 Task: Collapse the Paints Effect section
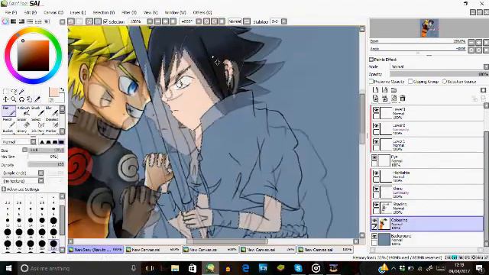pos(371,60)
